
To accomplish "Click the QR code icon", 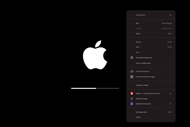I will pyautogui.click(x=132, y=77).
